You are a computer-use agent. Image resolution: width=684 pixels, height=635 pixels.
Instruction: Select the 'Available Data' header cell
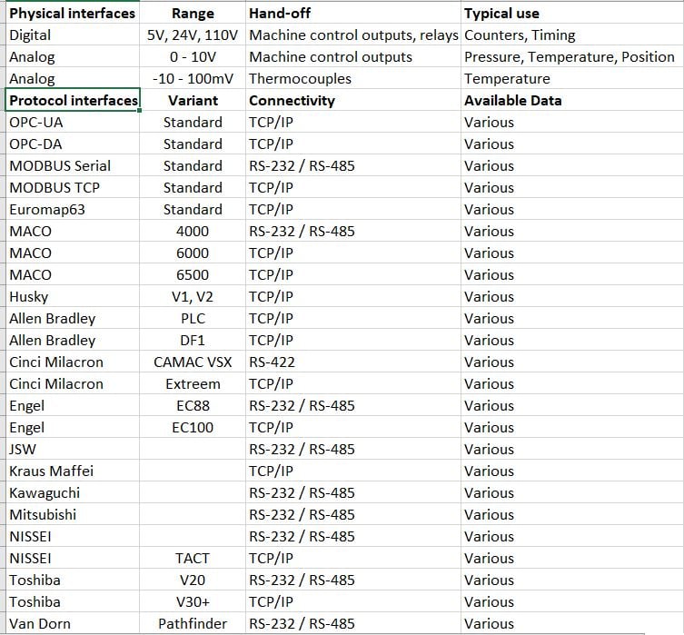tap(572, 100)
